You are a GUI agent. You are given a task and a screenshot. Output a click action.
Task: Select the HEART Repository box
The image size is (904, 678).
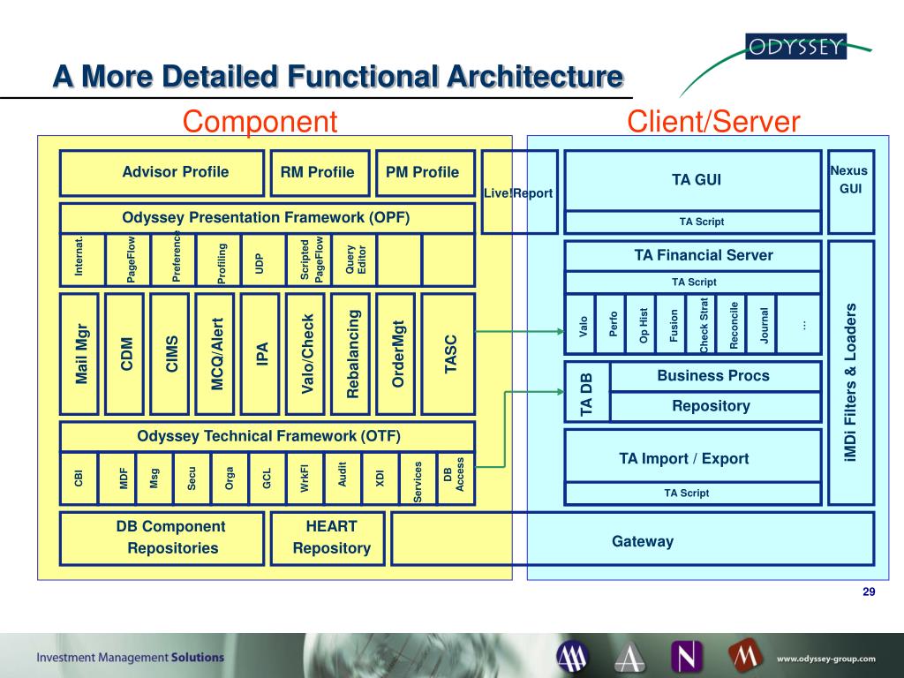click(328, 539)
